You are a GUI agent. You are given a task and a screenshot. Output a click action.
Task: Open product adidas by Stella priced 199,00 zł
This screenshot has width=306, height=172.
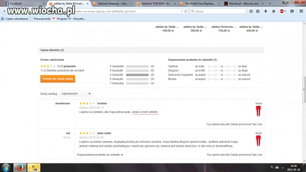click(x=167, y=29)
